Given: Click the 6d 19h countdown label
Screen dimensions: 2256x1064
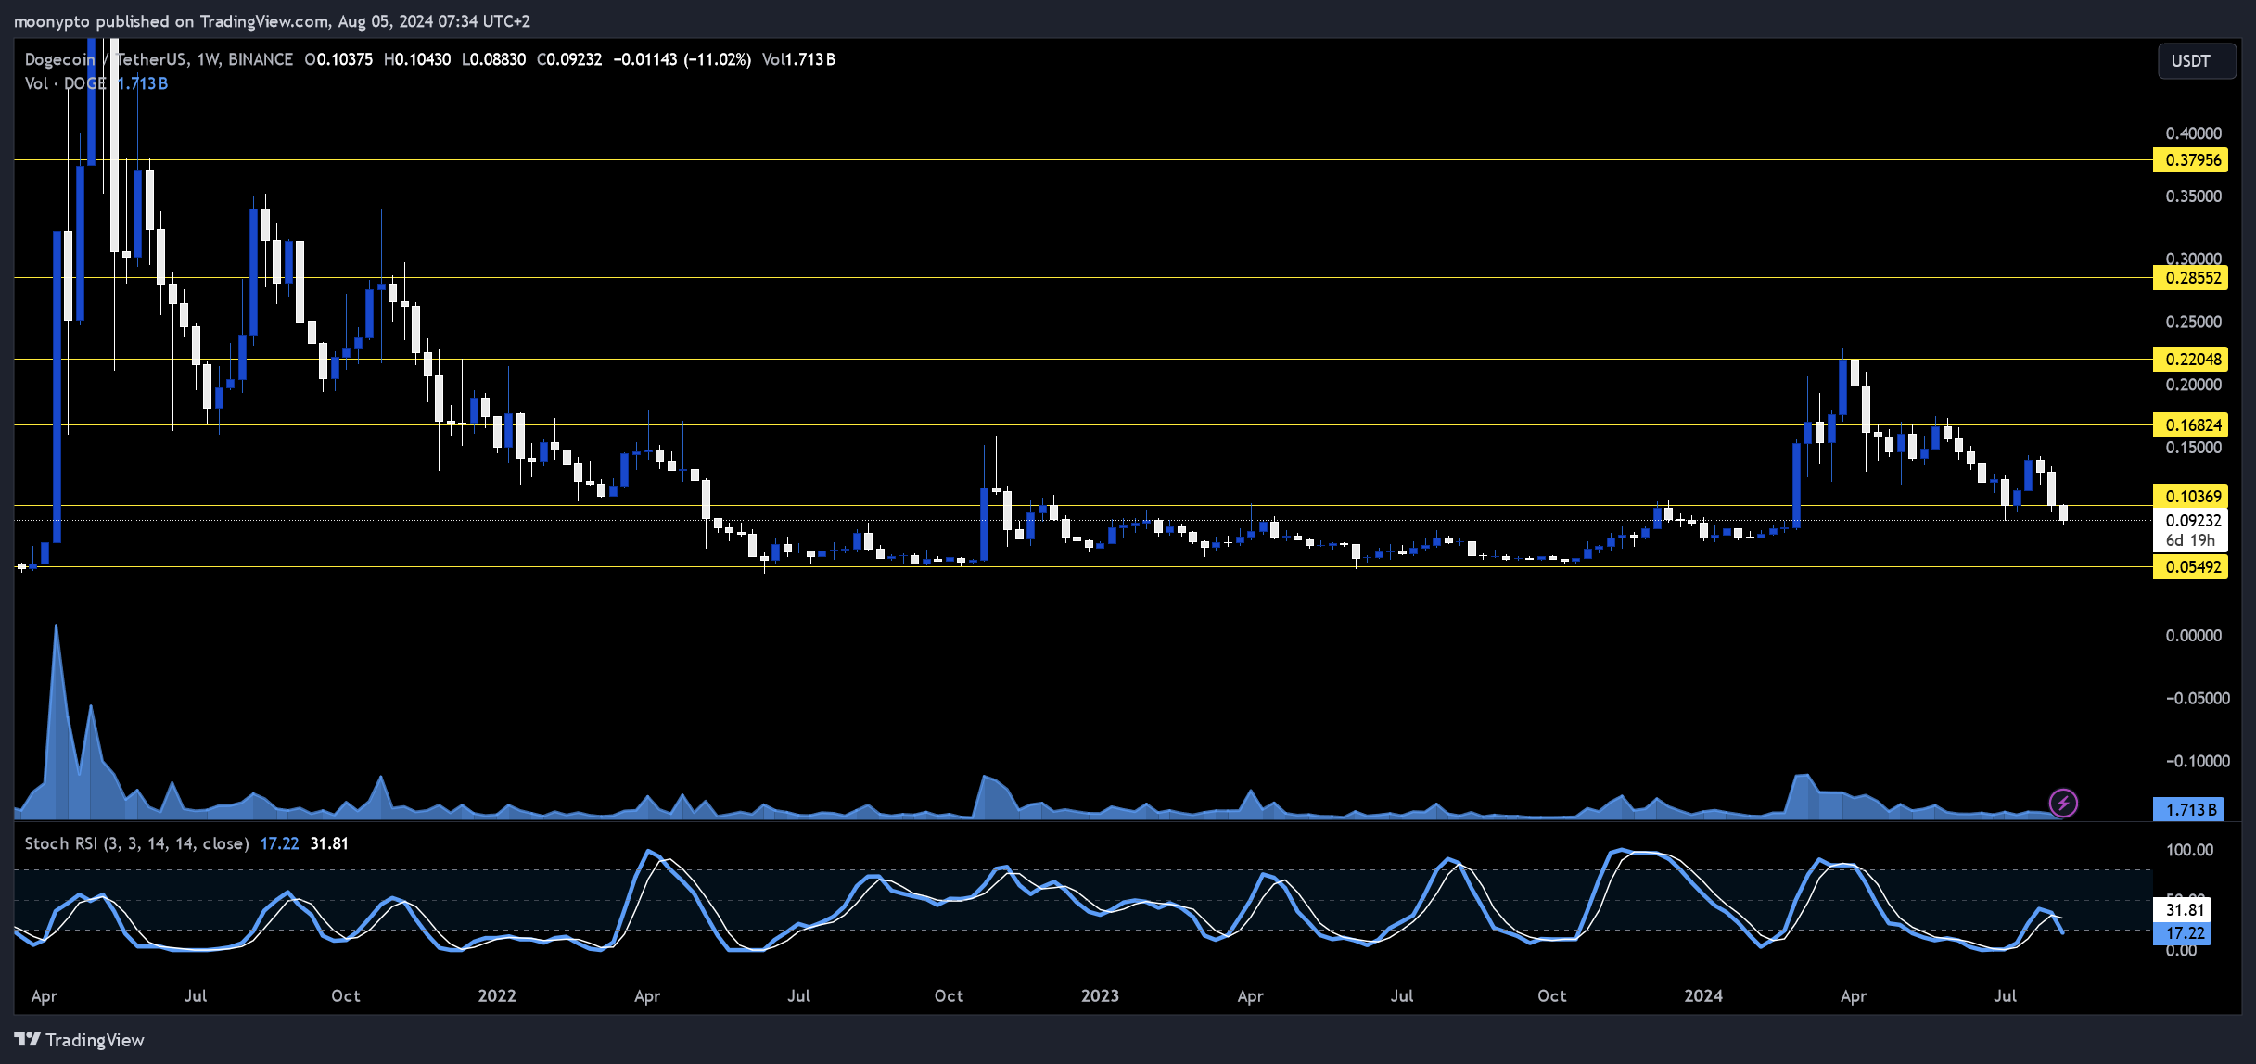Looking at the screenshot, I should point(2189,540).
